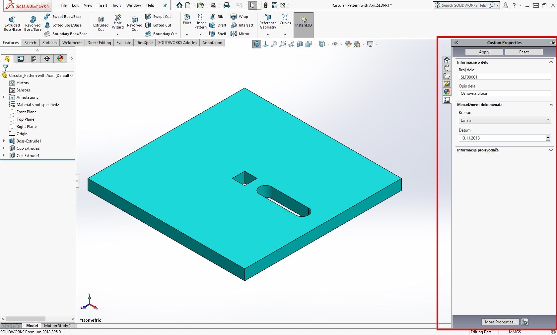Click the Apply button
The image size is (557, 335).
(x=484, y=52)
